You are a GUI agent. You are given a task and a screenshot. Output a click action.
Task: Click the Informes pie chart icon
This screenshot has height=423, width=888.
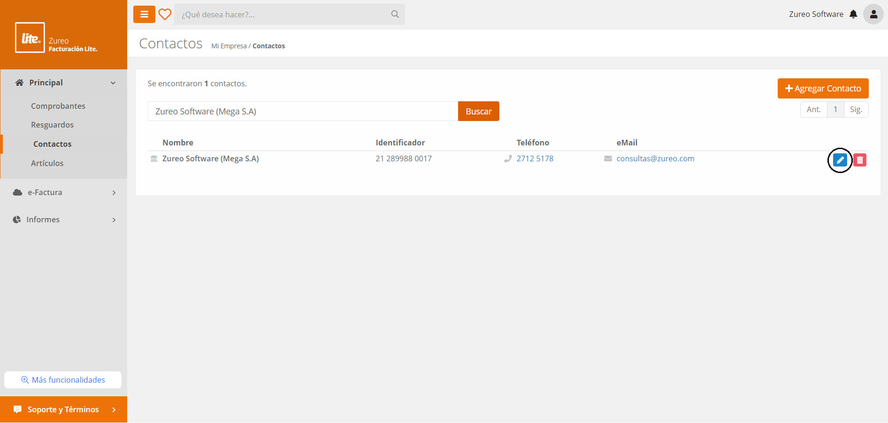click(x=17, y=219)
